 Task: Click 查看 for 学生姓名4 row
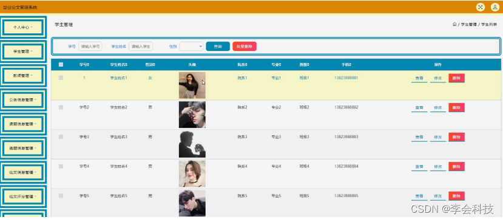419,167
